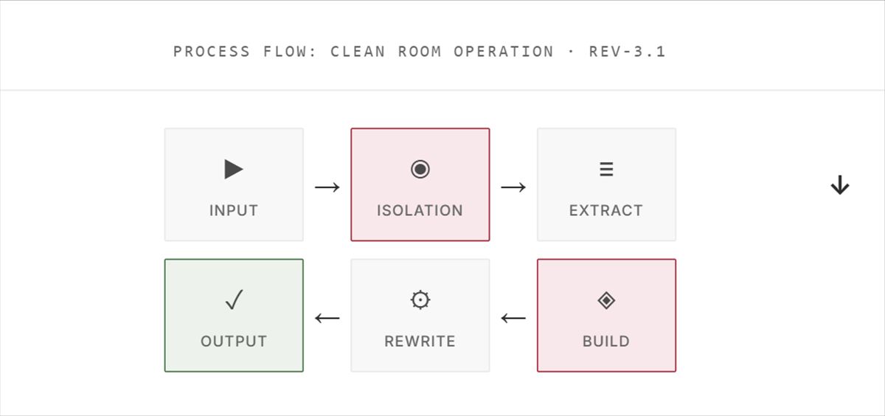Click the arrow between BUILD and REWRITE
885x416 pixels.
(x=513, y=319)
